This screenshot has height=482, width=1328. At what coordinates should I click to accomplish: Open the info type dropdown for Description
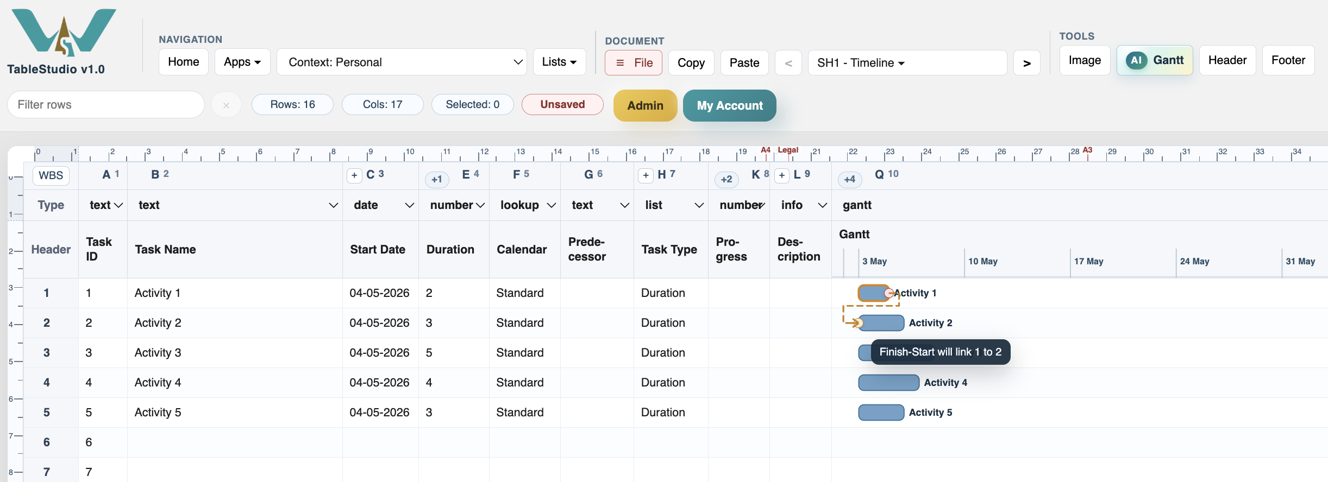coord(804,205)
